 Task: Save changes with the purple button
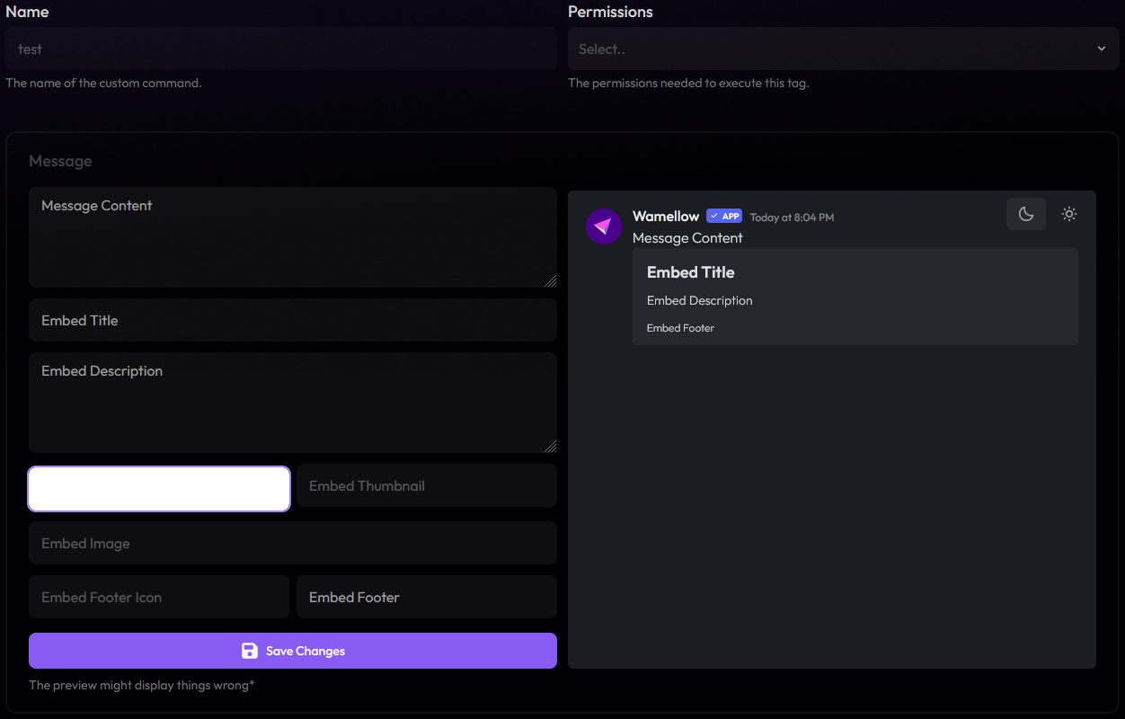point(292,651)
